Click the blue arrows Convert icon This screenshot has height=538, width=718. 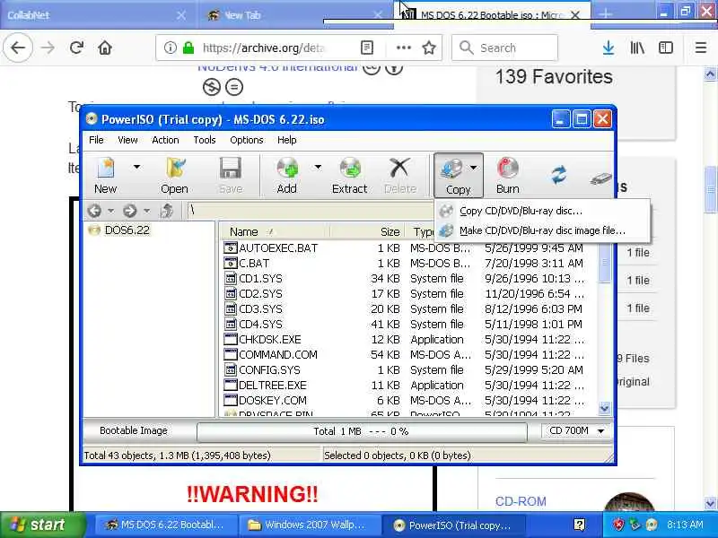pyautogui.click(x=558, y=175)
